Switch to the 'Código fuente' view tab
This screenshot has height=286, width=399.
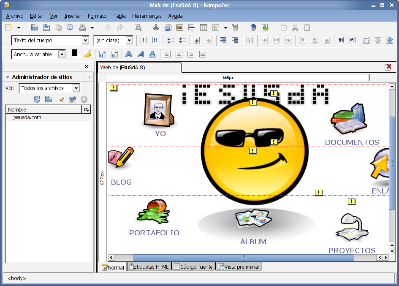[194, 267]
